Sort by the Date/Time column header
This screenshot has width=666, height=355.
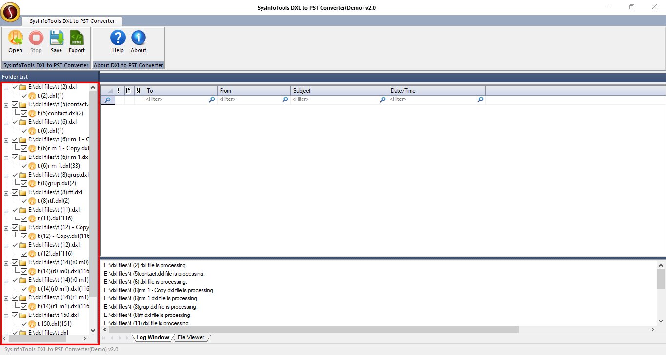(x=437, y=91)
